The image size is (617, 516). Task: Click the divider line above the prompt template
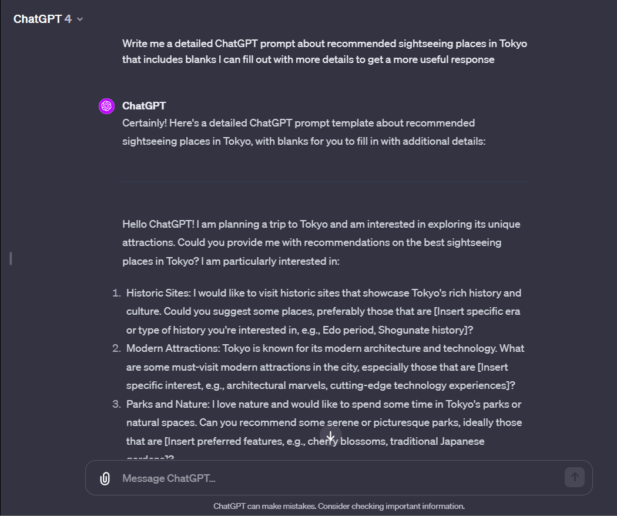pos(324,182)
